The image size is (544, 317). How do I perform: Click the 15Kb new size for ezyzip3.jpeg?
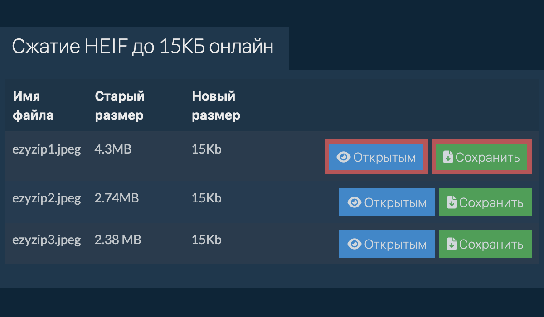pyautogui.click(x=206, y=240)
